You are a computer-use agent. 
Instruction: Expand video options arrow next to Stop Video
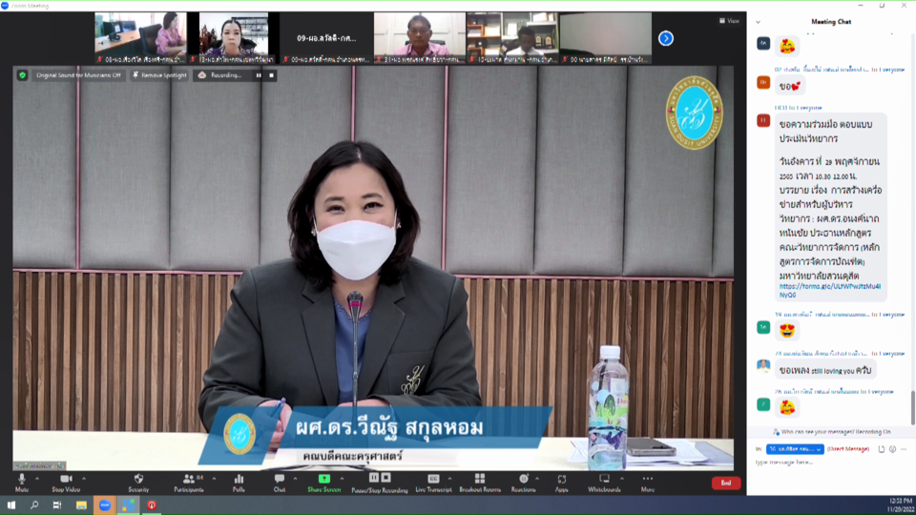[x=84, y=478]
